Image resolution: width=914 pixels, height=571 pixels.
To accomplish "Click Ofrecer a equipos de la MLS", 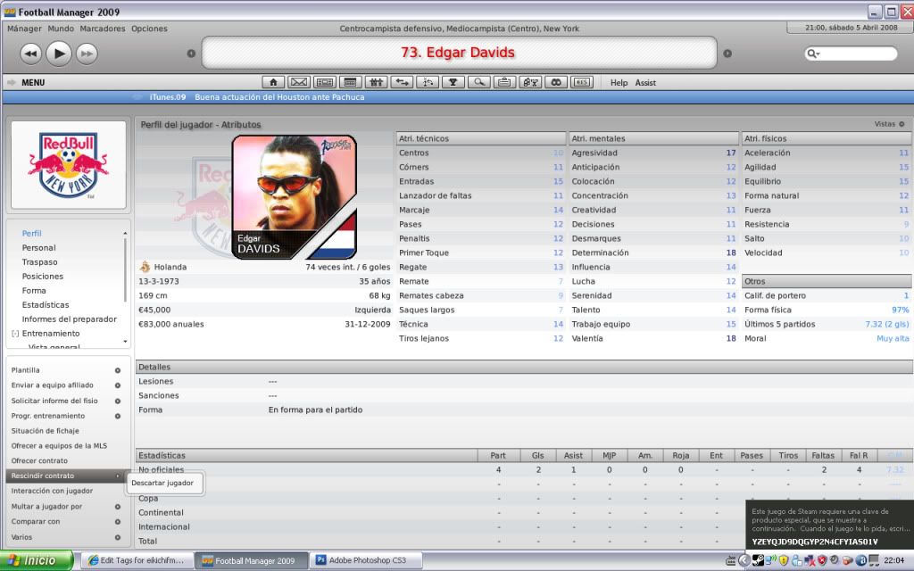I will [x=59, y=446].
